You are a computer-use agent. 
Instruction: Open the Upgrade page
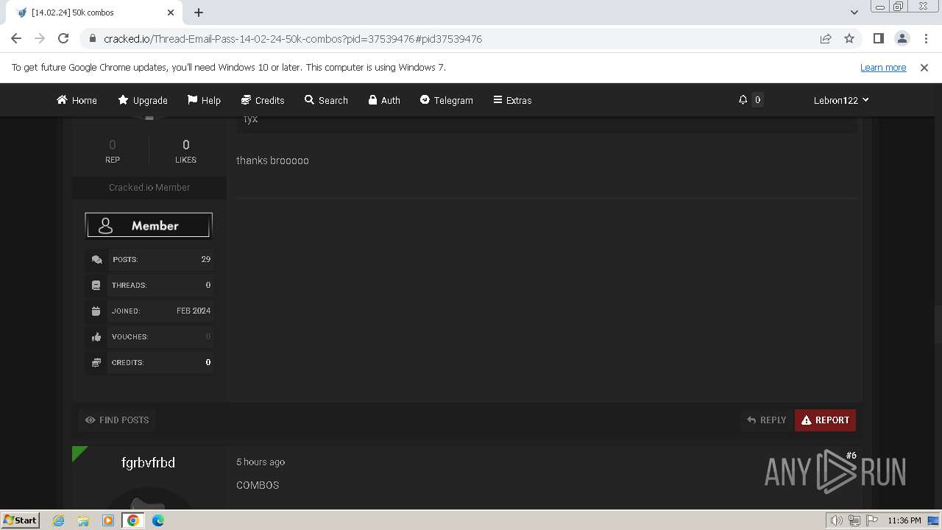click(x=143, y=100)
